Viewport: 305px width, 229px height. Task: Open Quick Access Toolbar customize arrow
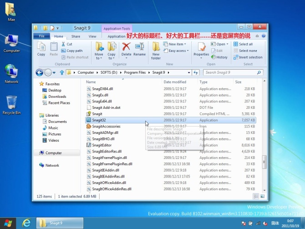(57, 28)
